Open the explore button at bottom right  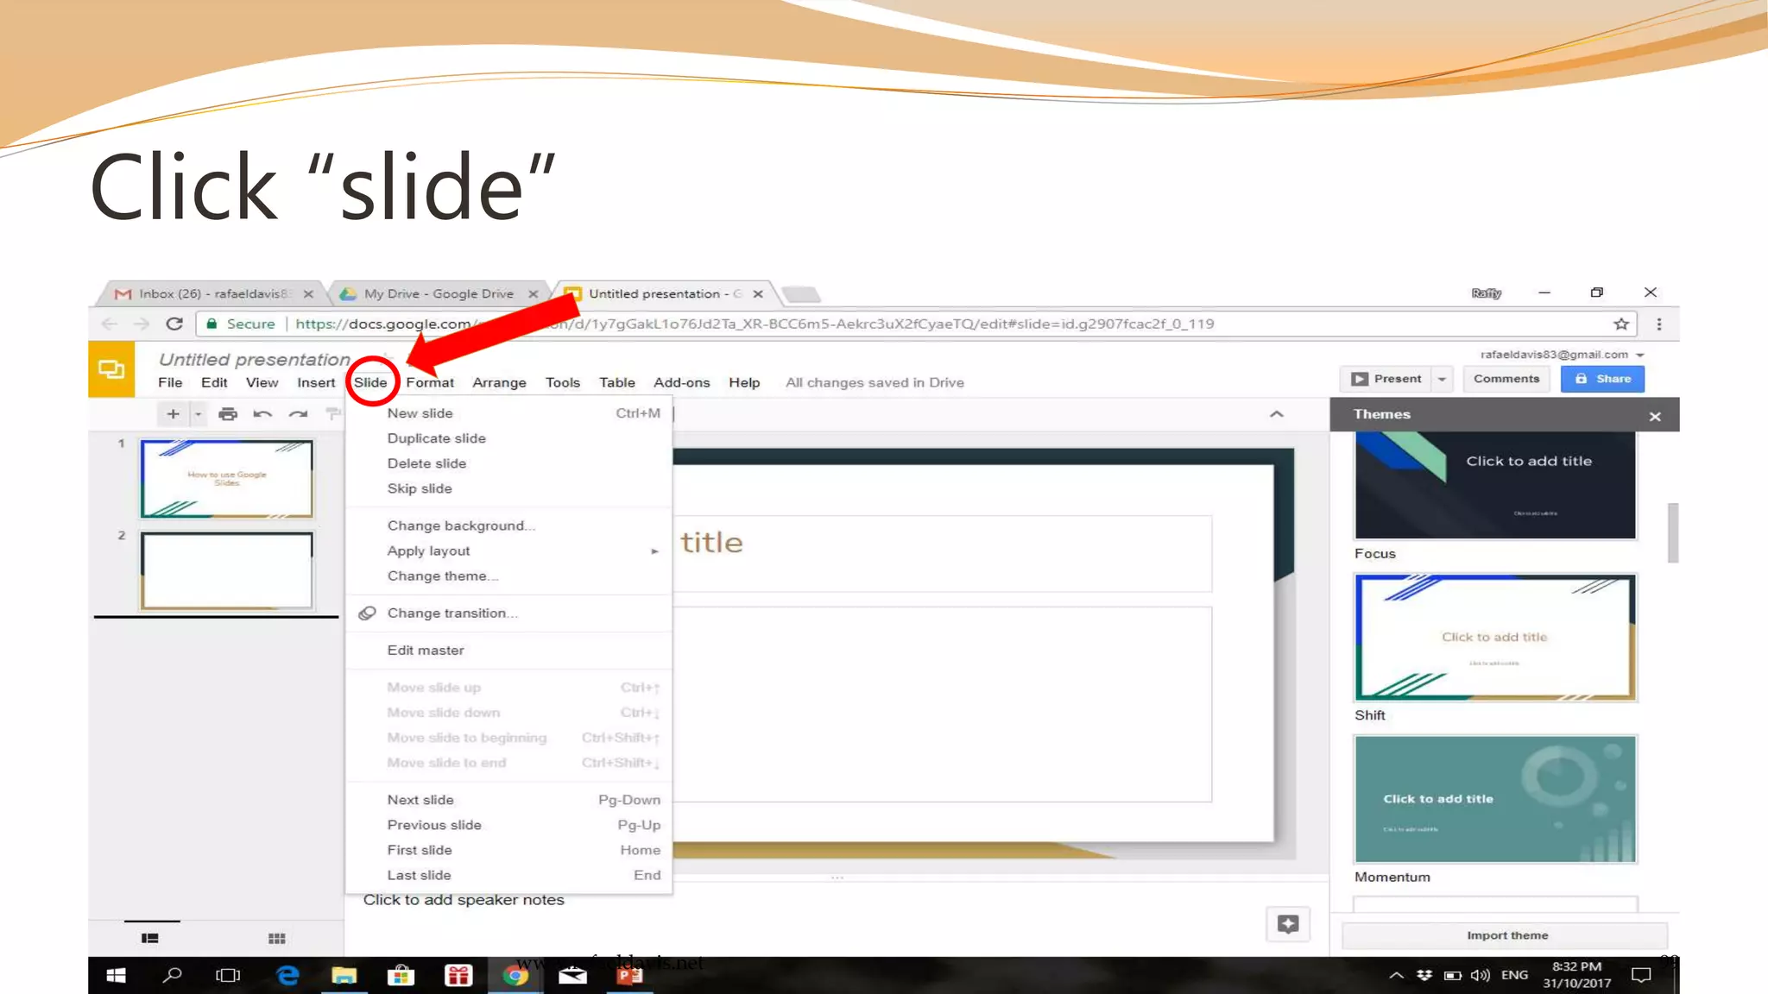pos(1287,924)
